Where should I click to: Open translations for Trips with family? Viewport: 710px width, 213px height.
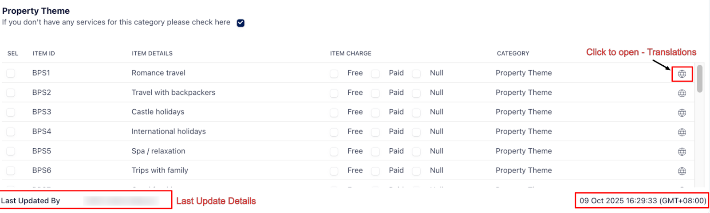point(682,171)
